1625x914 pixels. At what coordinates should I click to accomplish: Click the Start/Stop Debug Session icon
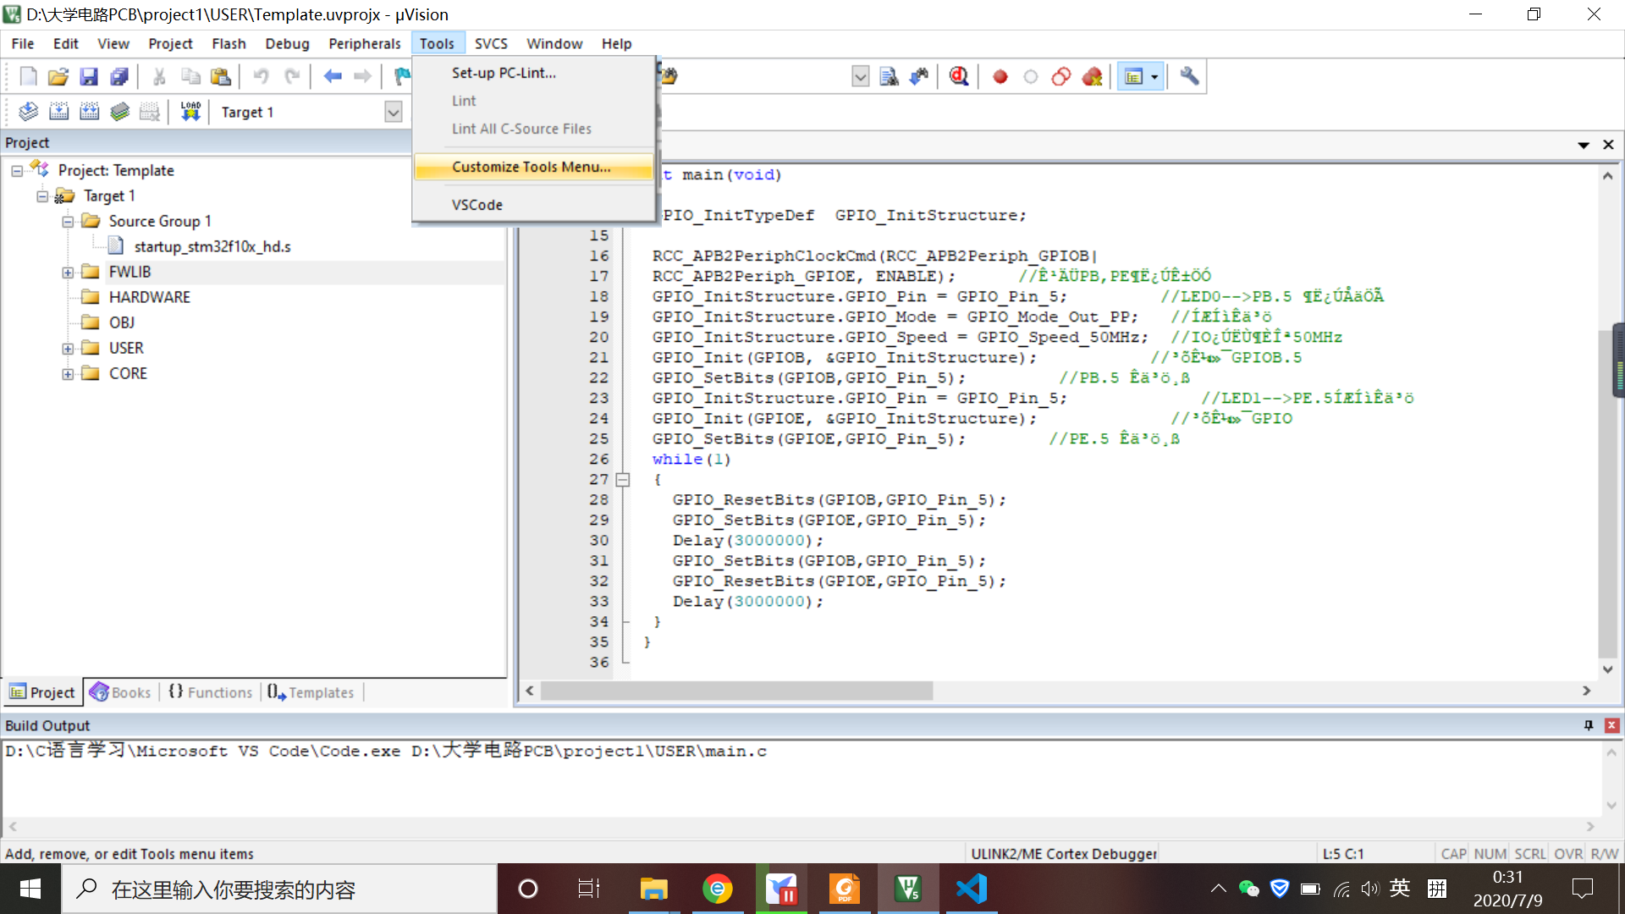pos(958,77)
